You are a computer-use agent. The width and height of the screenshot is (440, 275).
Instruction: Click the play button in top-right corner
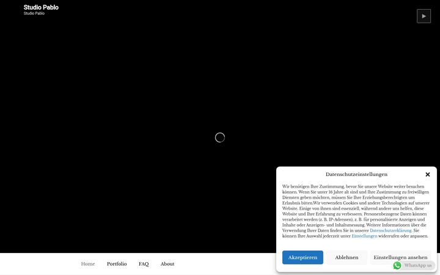tap(424, 16)
